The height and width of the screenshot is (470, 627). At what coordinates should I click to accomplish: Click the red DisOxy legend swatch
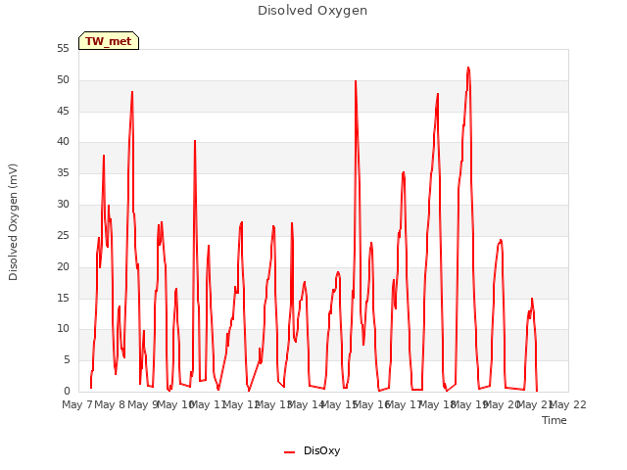(x=290, y=452)
